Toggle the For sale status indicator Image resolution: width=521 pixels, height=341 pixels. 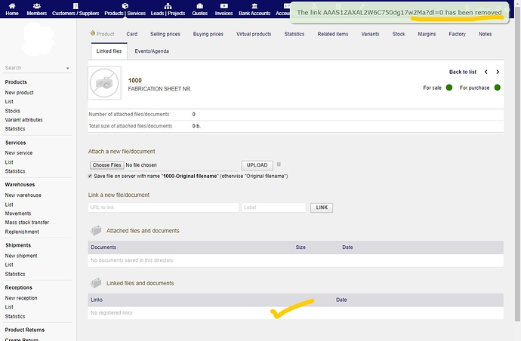click(449, 88)
